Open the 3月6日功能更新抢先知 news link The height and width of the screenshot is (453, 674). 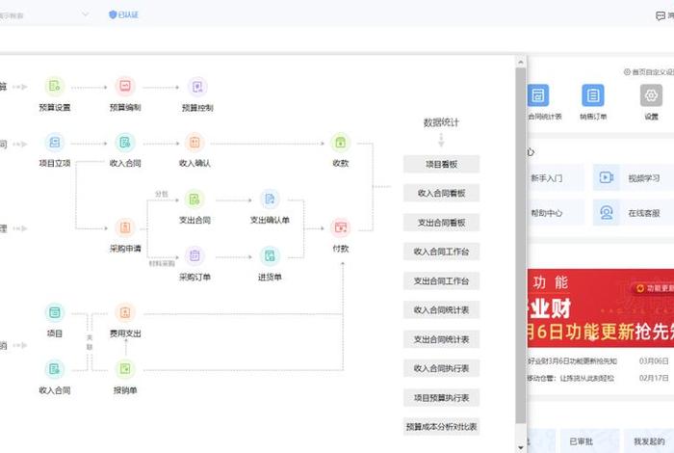[x=572, y=360]
